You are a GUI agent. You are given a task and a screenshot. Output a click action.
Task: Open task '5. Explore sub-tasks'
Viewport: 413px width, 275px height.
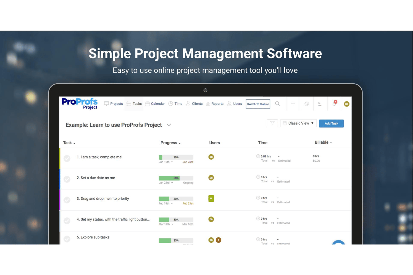(x=93, y=237)
